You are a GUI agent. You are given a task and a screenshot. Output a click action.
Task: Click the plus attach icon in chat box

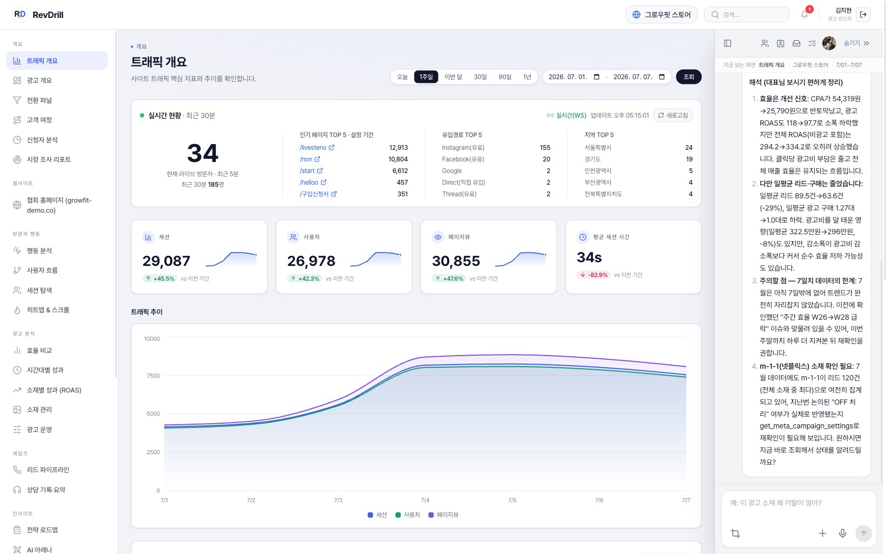[823, 533]
